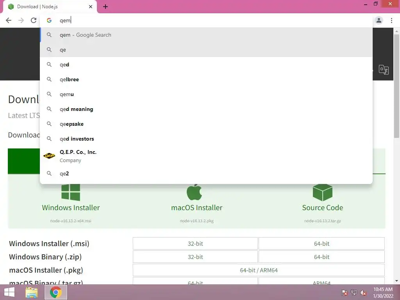Click the network tray icon
This screenshot has height=300, width=400.
pos(354,293)
